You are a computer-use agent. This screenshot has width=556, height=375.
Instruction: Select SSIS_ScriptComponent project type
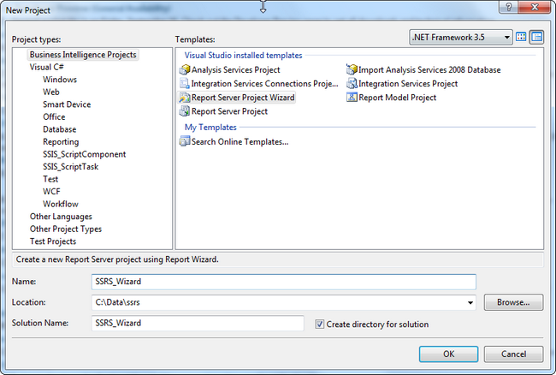click(x=85, y=154)
